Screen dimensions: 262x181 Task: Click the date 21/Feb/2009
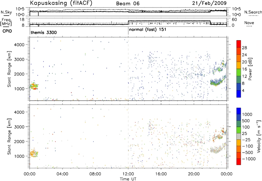[x=209, y=3]
